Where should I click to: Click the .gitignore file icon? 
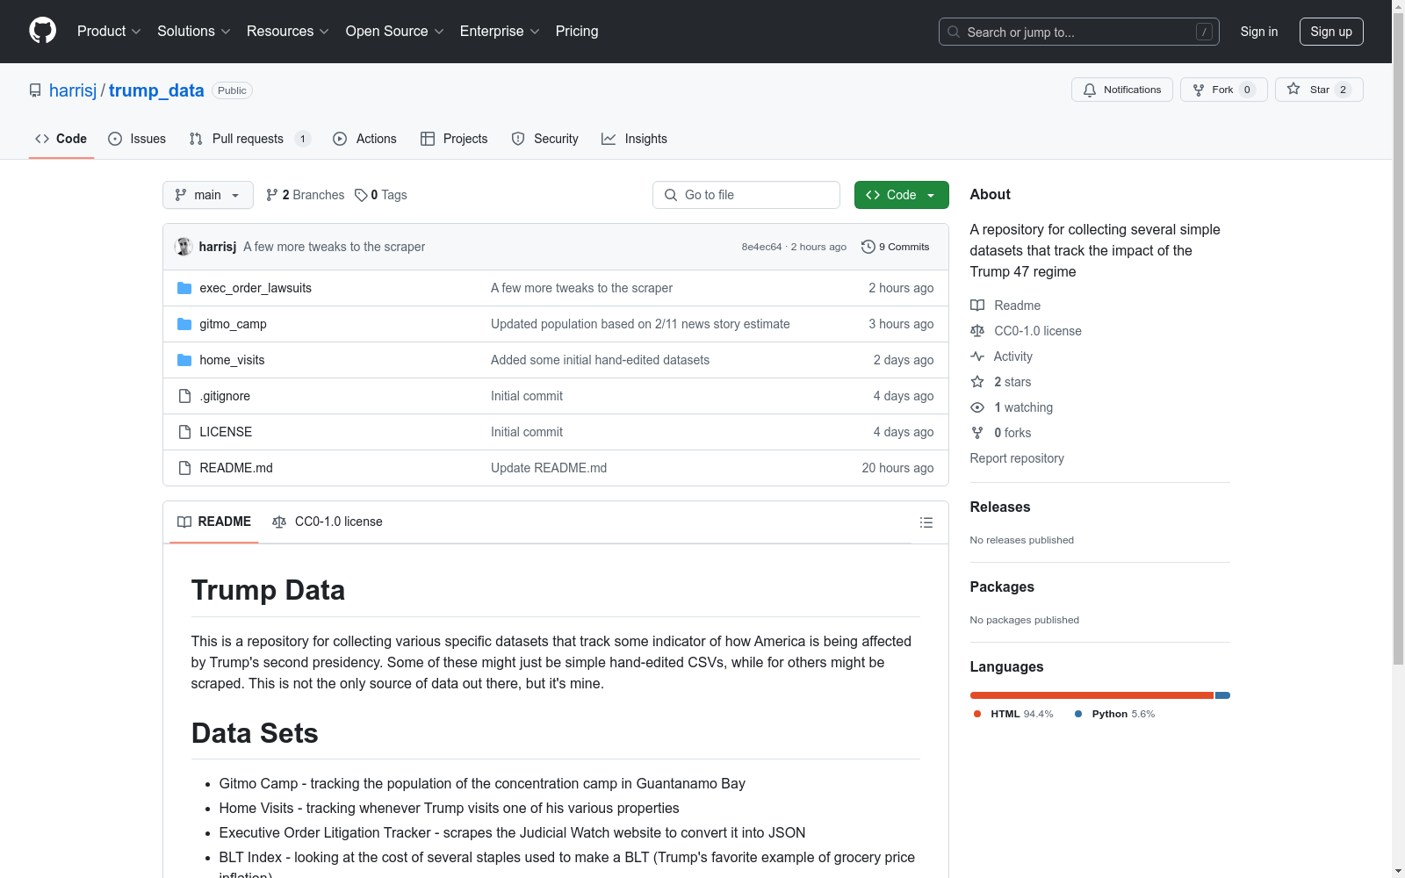(184, 396)
